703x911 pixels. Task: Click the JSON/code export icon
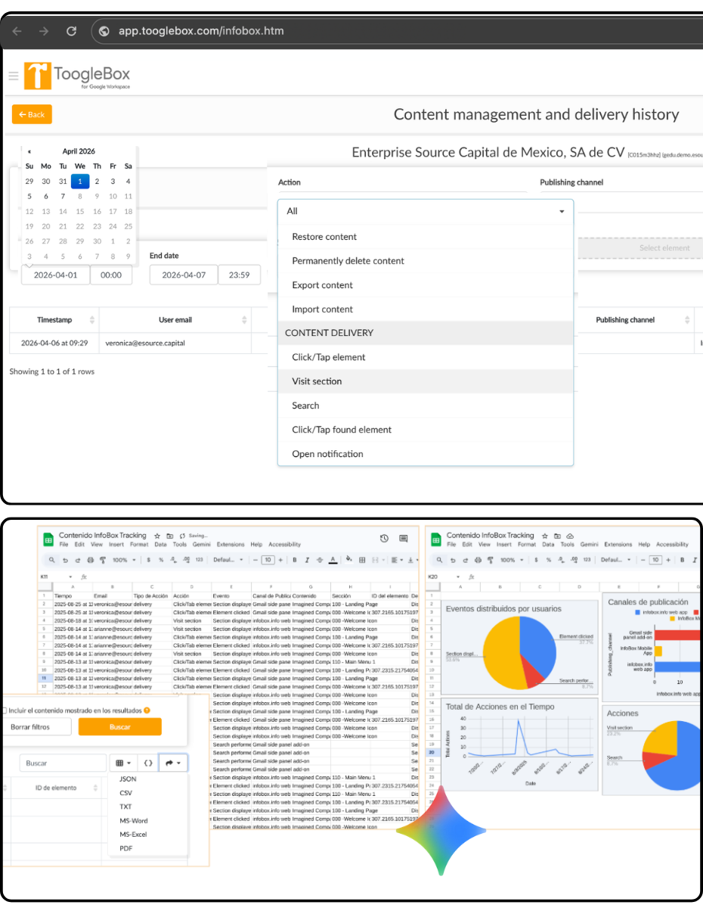point(148,763)
